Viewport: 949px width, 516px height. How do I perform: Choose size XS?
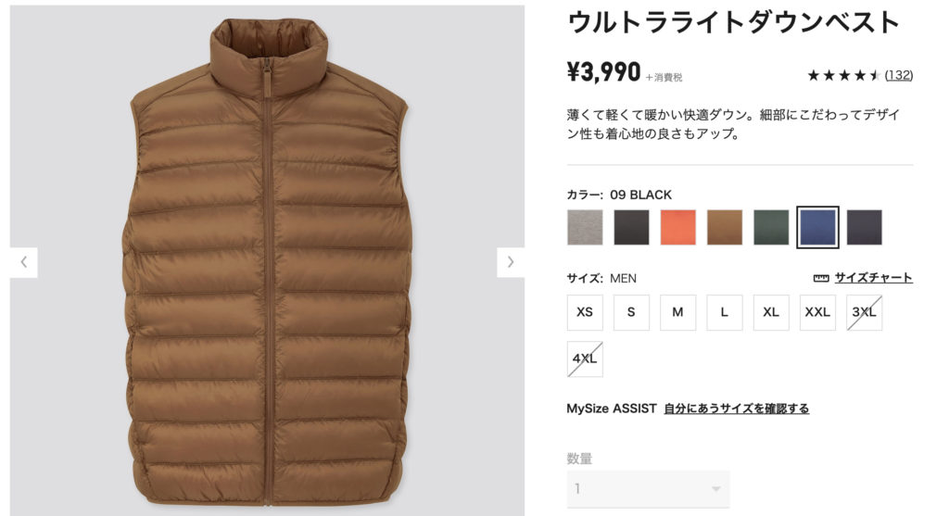[585, 312]
